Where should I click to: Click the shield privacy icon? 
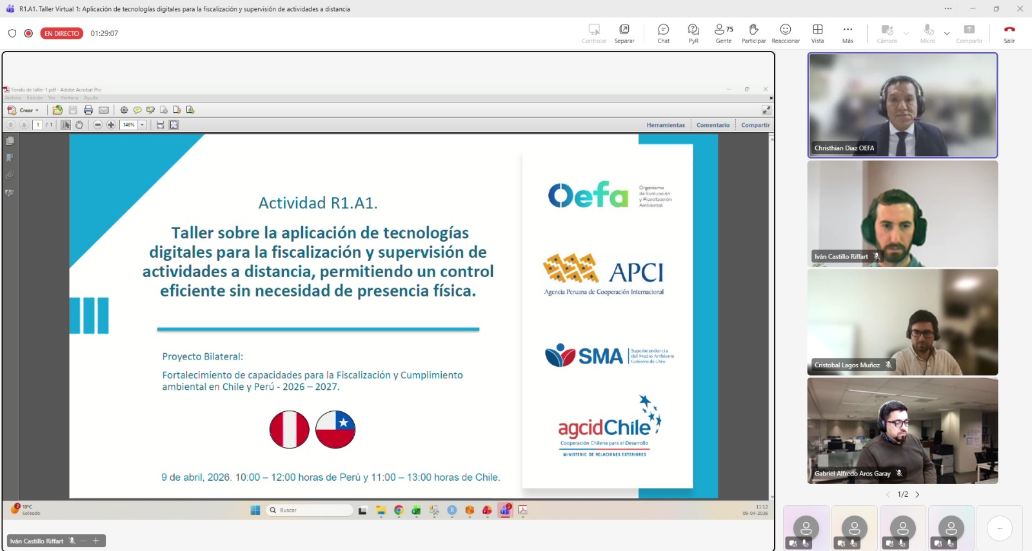point(12,34)
